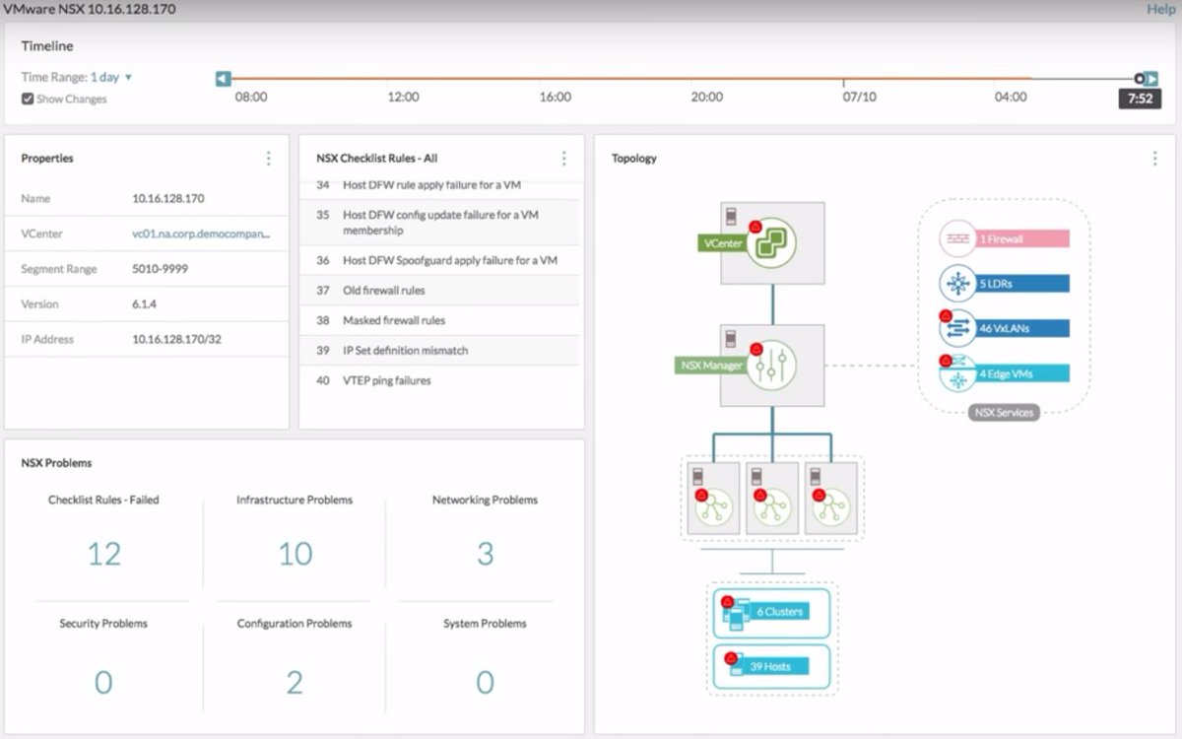The height and width of the screenshot is (739, 1182).
Task: Select the NSX Manager node icon
Action: [x=771, y=366]
